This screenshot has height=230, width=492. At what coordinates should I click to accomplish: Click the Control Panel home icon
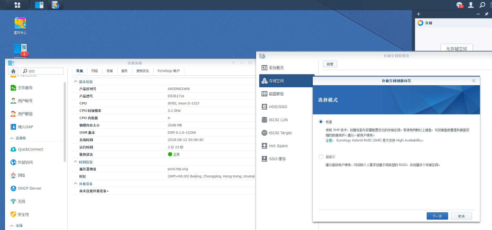(x=13, y=71)
